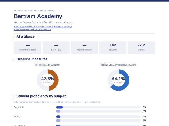Select the Performance grade card
The image size is (169, 126).
click(28, 48)
